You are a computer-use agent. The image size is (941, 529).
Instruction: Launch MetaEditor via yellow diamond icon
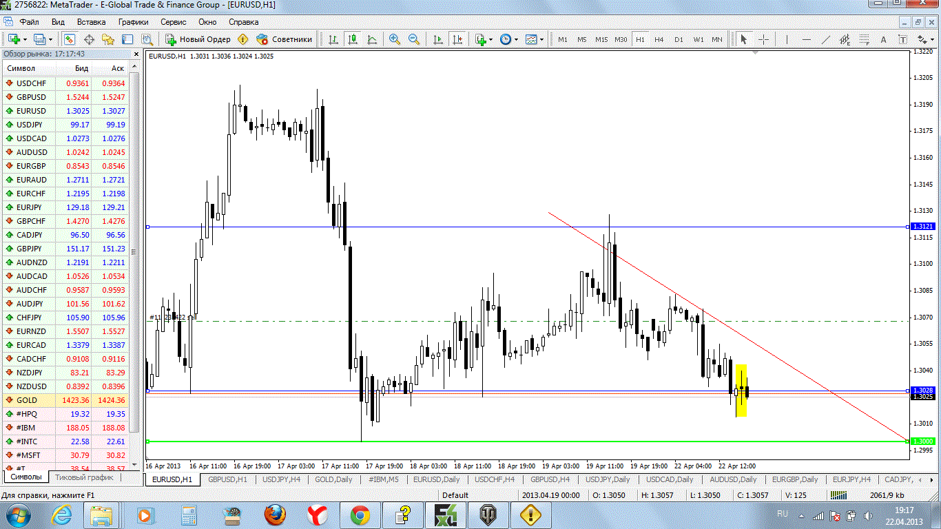click(x=242, y=39)
